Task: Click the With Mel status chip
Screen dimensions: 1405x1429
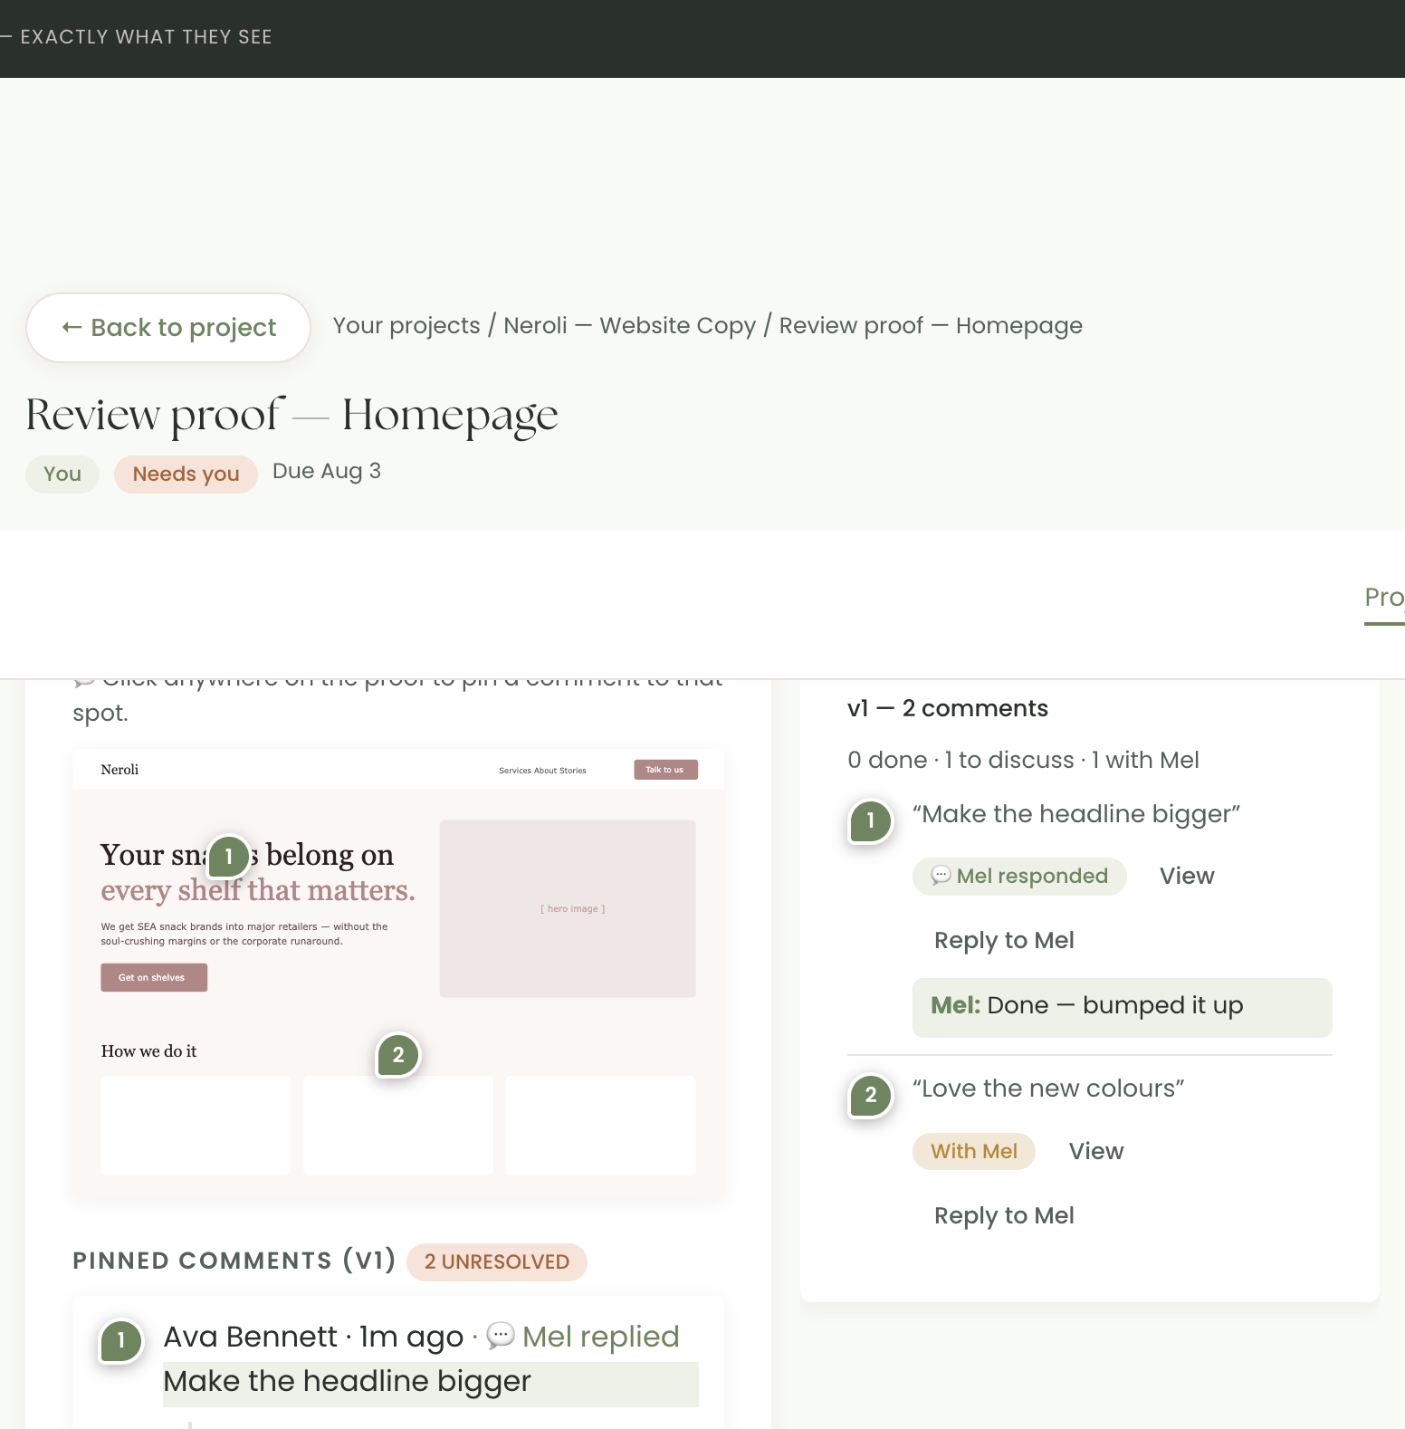Action: coord(974,1152)
